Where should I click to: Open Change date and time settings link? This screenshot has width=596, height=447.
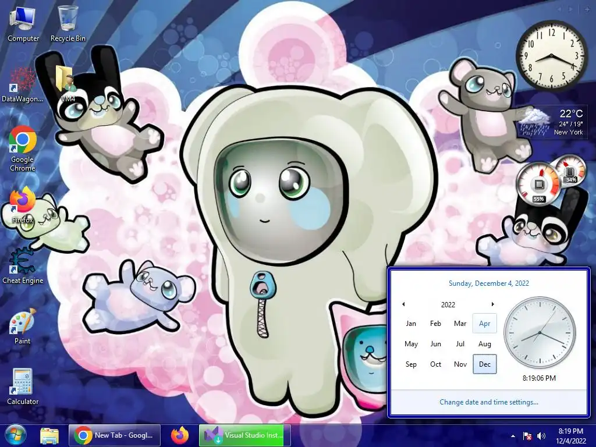[x=489, y=402]
